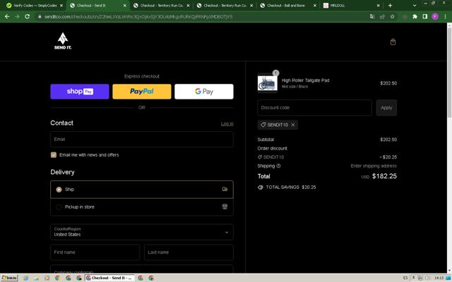Viewport: 452px width, 282px height.
Task: Click the browser address bar URL
Action: click(138, 17)
